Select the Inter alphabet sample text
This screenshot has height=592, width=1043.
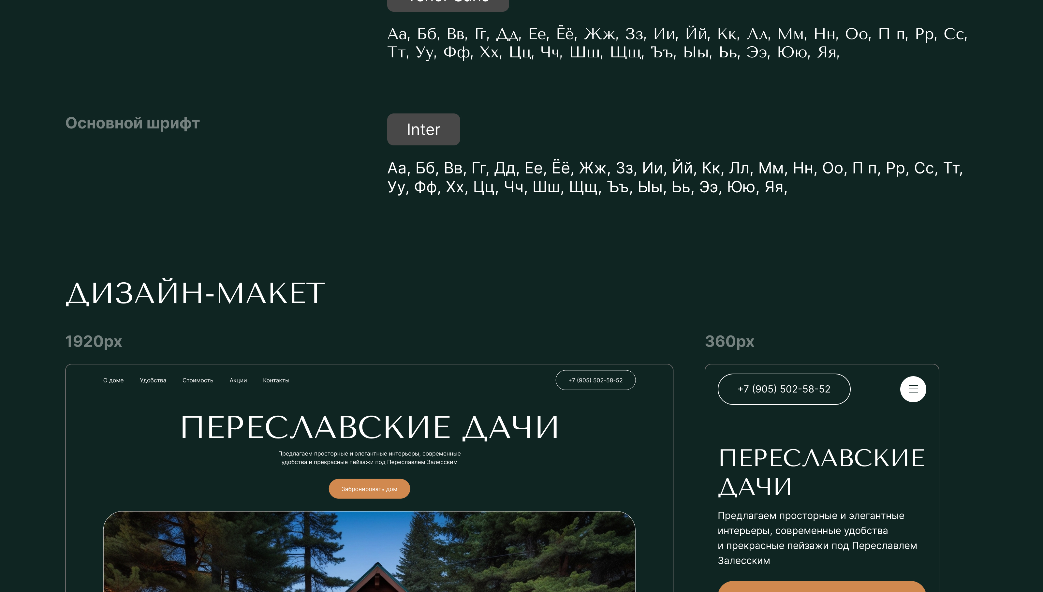click(x=675, y=178)
